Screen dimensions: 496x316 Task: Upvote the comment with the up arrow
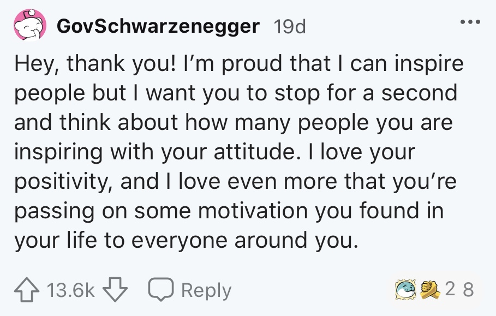(x=26, y=290)
